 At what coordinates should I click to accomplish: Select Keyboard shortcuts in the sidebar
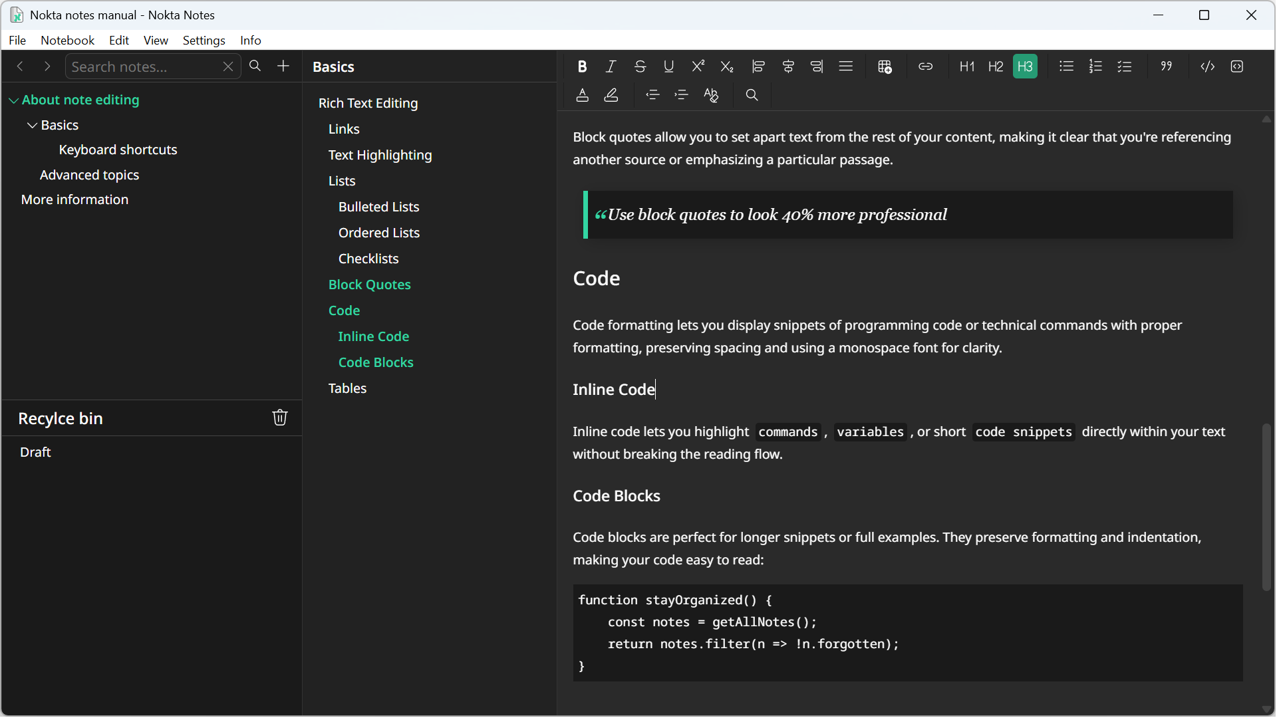pyautogui.click(x=118, y=150)
